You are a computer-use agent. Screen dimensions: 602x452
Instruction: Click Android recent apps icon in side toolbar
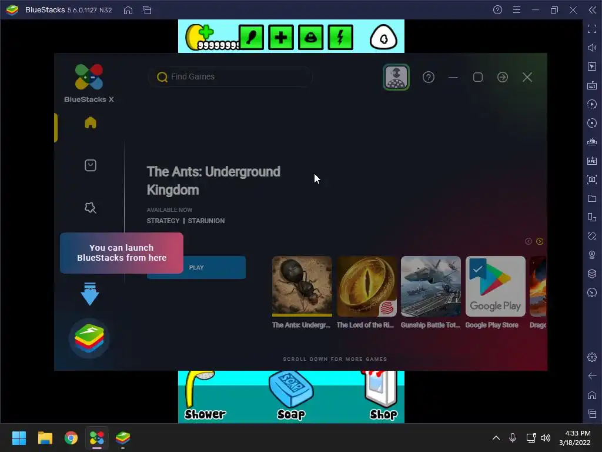pyautogui.click(x=592, y=414)
